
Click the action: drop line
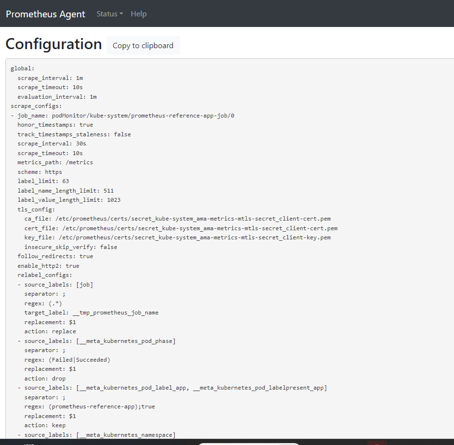[45, 379]
